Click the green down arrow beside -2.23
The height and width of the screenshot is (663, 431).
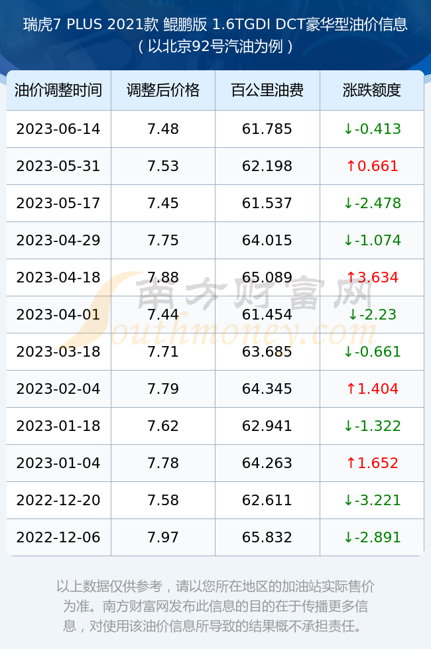click(353, 314)
